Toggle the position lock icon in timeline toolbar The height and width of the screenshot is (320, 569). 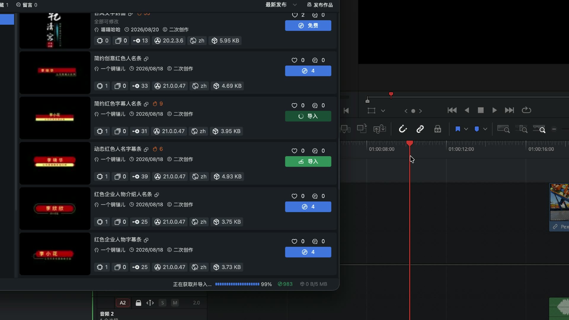tap(438, 129)
